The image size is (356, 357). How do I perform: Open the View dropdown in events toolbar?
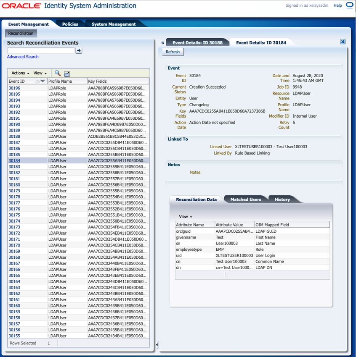(40, 73)
